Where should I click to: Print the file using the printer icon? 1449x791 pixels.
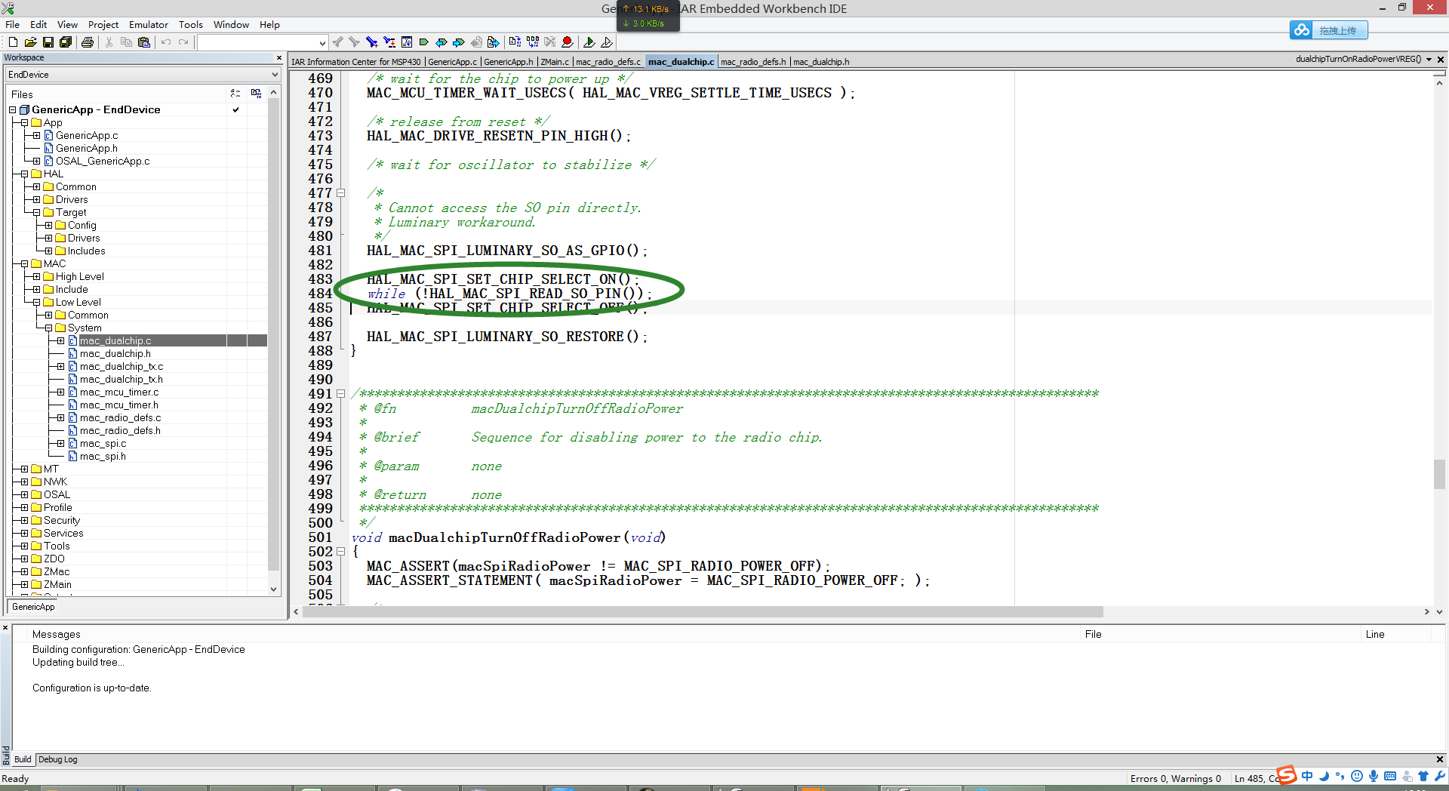88,42
